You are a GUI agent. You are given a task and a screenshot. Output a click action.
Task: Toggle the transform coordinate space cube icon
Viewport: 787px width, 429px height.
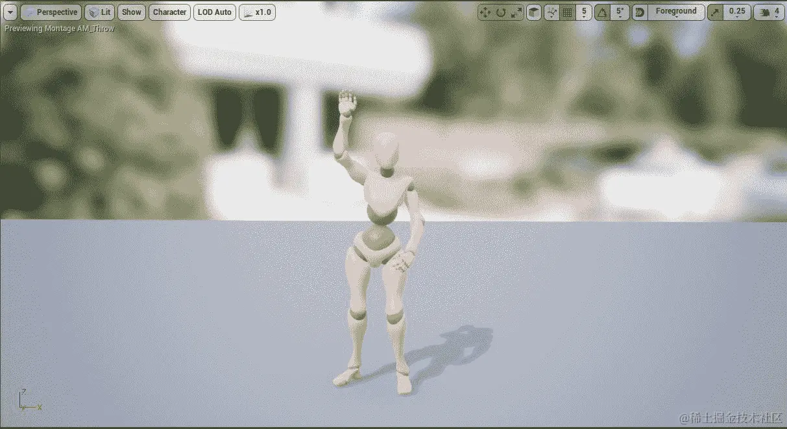click(x=533, y=12)
